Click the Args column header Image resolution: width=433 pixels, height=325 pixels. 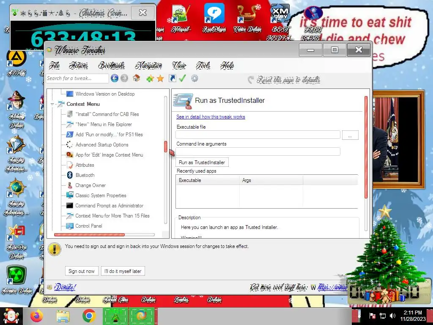[271, 180]
